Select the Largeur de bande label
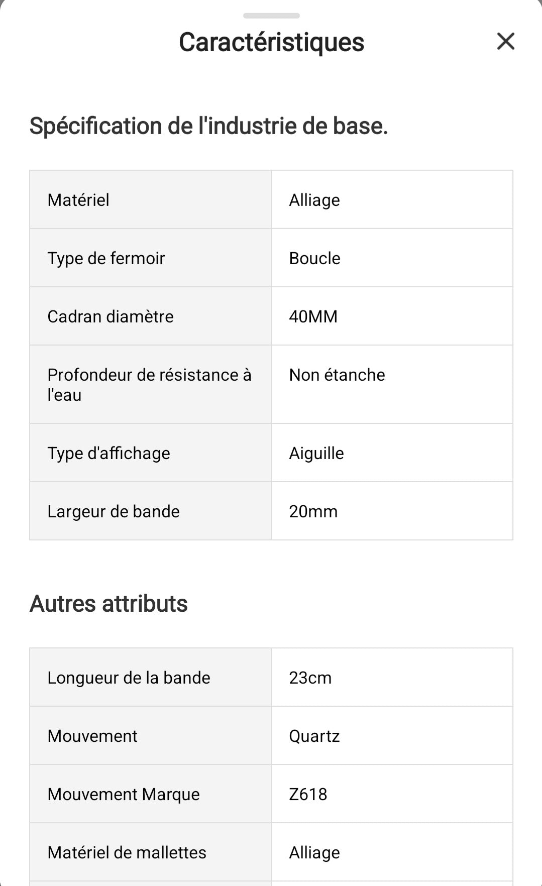 point(114,511)
